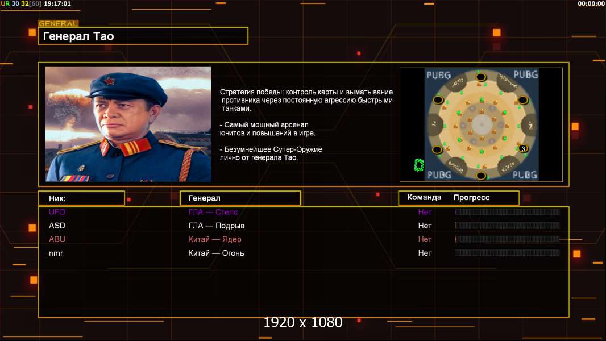Click the loading progress bar for UFO
The width and height of the screenshot is (606, 341).
tap(507, 211)
